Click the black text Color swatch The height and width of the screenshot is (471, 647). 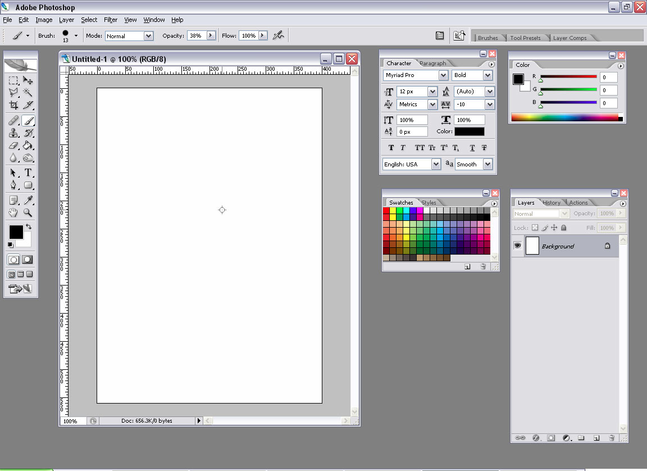point(469,132)
